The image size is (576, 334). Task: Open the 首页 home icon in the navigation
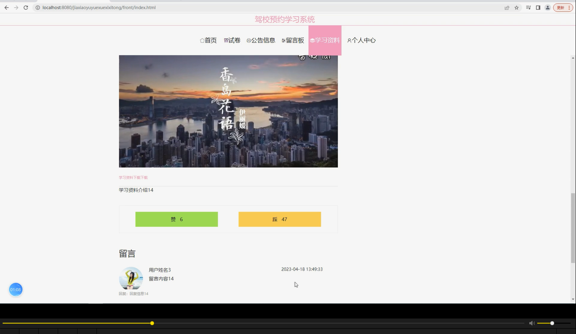pos(202,40)
